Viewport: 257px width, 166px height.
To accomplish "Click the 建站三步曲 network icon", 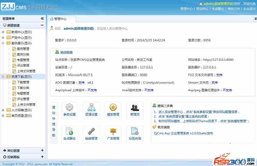I will click(154, 106).
